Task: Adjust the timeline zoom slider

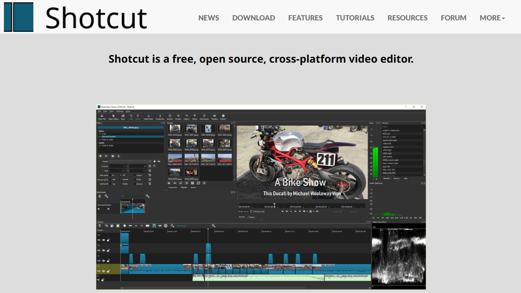Action: [x=193, y=226]
